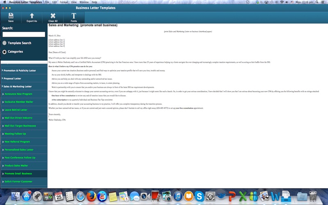Open Launchpad rocket icon in the Dock
Viewport: 328px width, 205px height.
coord(37,196)
